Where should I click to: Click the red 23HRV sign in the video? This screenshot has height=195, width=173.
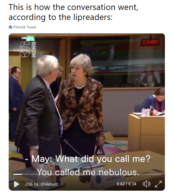click(x=150, y=42)
